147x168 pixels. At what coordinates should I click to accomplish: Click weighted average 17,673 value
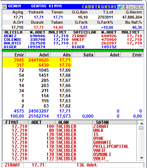pyautogui.click(x=64, y=116)
